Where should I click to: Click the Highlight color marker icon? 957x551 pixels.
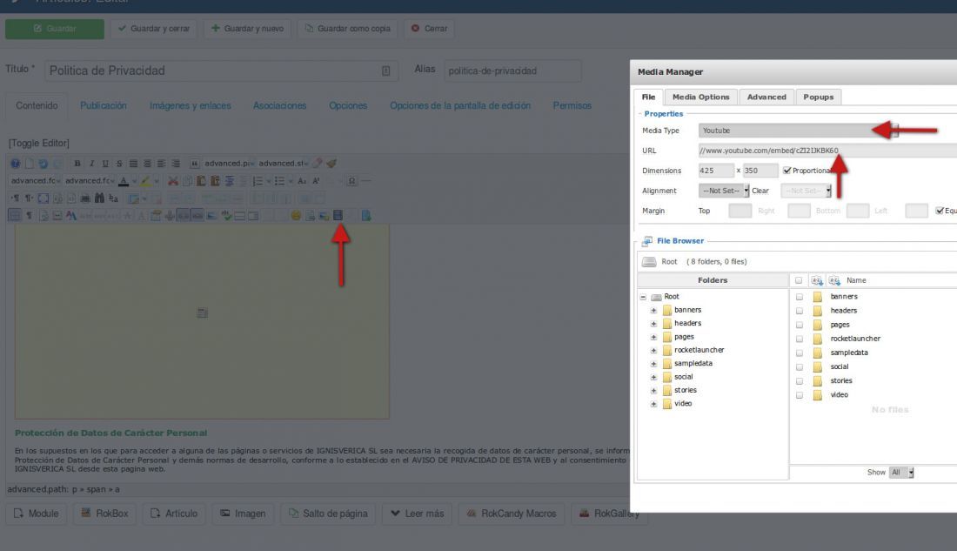145,181
